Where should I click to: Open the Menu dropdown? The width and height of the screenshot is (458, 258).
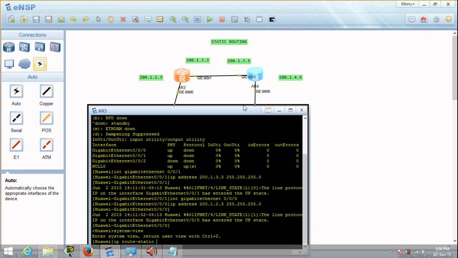408,4
